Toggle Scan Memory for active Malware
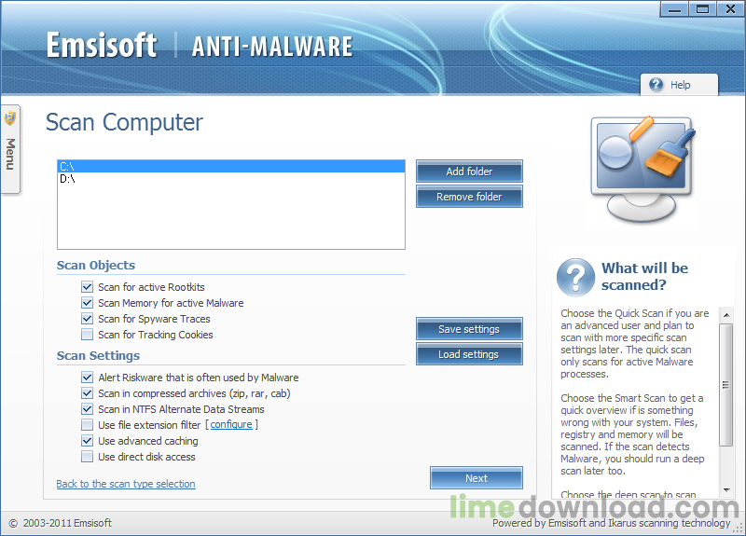The width and height of the screenshot is (746, 536). point(87,302)
